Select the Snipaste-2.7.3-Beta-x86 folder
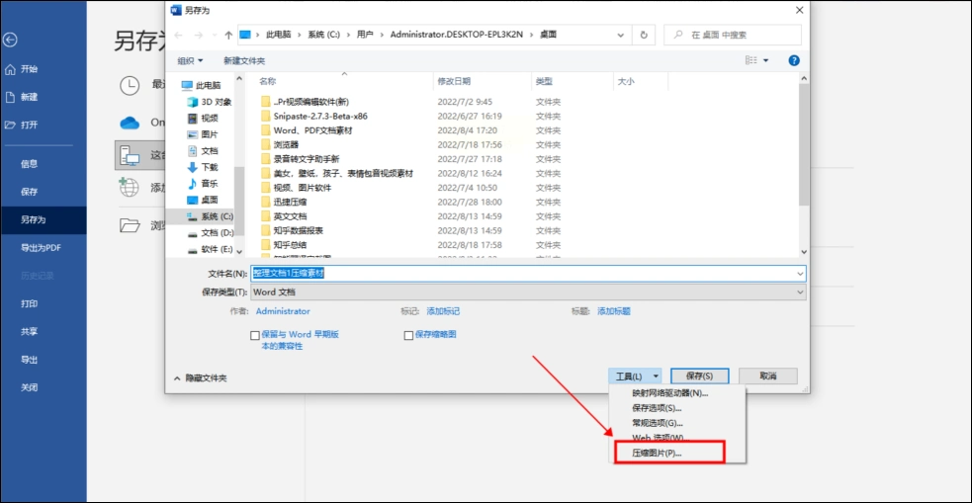 point(315,116)
